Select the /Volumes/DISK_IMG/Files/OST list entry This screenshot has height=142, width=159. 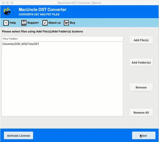(x=21, y=44)
